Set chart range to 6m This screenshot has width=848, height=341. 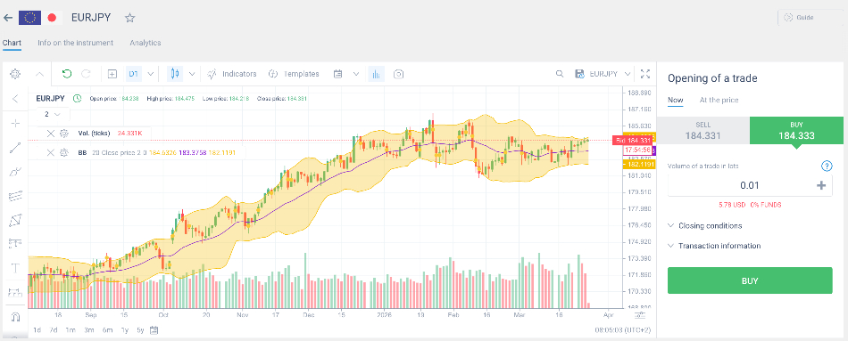pyautogui.click(x=107, y=329)
